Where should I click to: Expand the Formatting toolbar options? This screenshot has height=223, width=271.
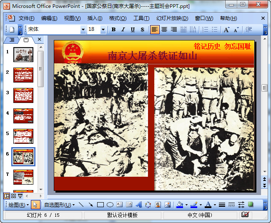[x=265, y=30]
